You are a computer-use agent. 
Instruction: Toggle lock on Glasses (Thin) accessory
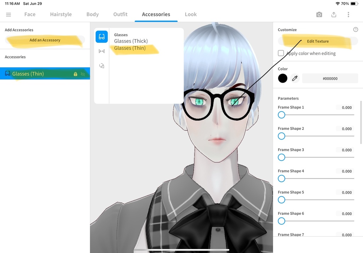(x=75, y=74)
